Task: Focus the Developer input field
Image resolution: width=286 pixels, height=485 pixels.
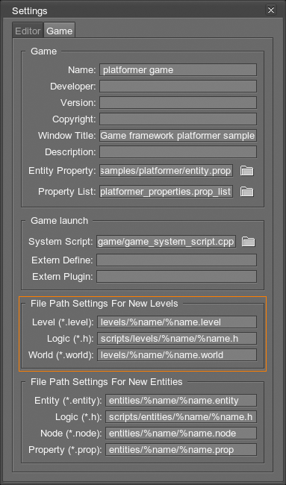Action: 178,87
